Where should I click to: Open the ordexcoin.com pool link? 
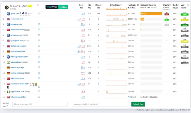(17, 19)
